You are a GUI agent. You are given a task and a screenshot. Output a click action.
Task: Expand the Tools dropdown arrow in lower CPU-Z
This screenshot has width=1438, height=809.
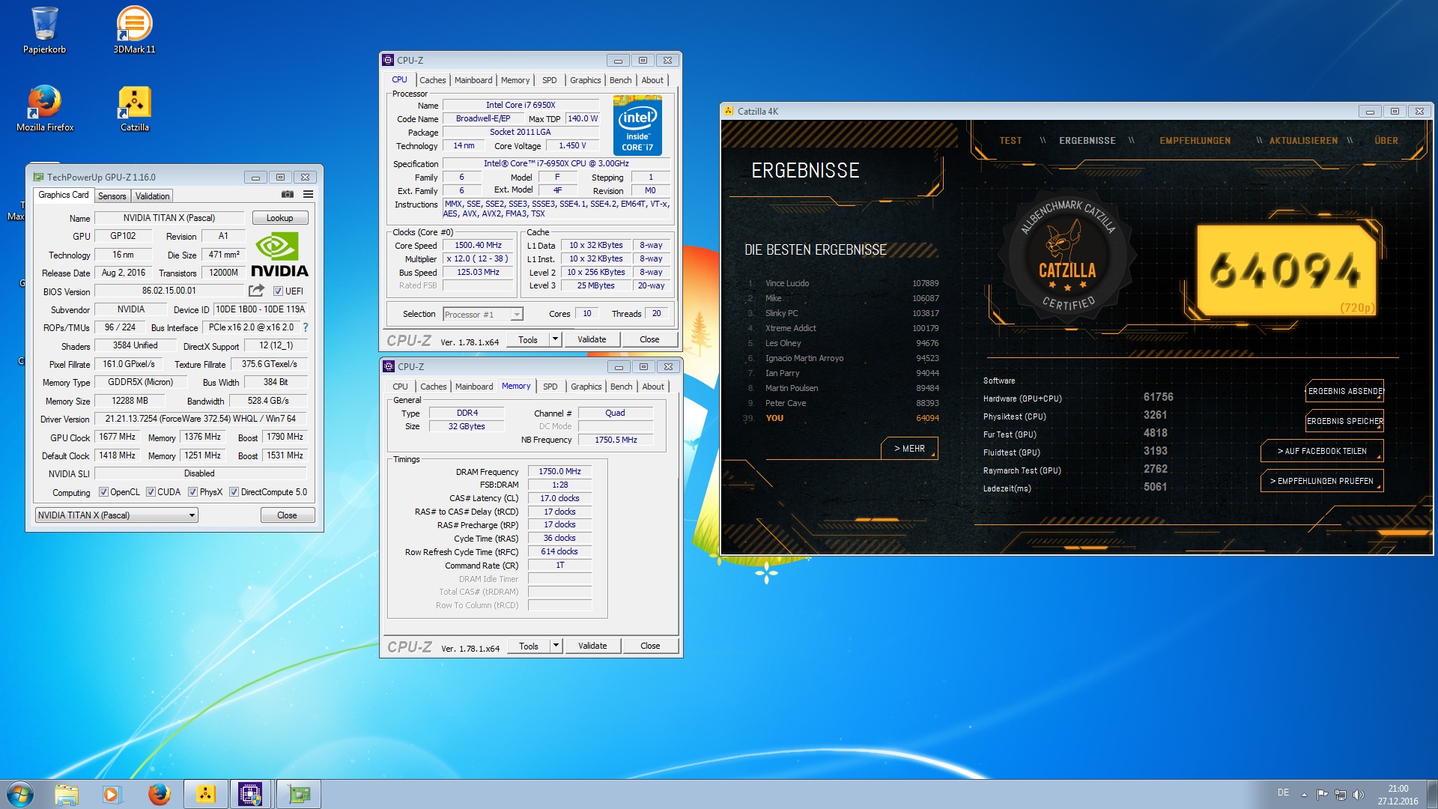point(556,646)
